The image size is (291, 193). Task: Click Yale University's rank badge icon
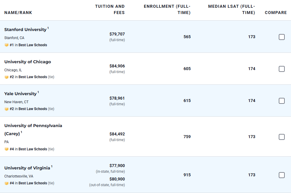6,109
